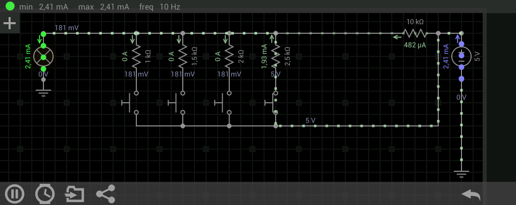Click the max 2,41 mA readout
The height and width of the screenshot is (205, 516).
click(x=104, y=7)
